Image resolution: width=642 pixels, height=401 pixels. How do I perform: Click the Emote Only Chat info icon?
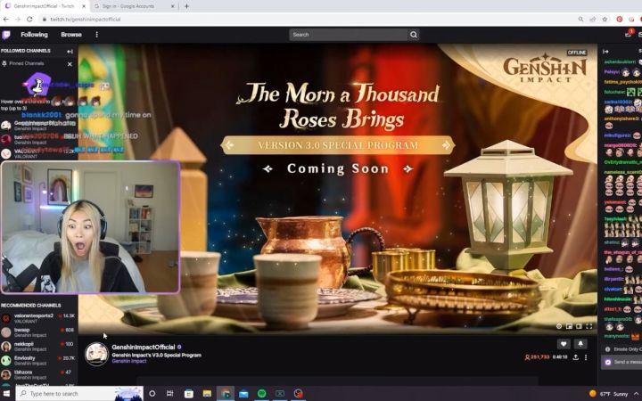(x=607, y=349)
